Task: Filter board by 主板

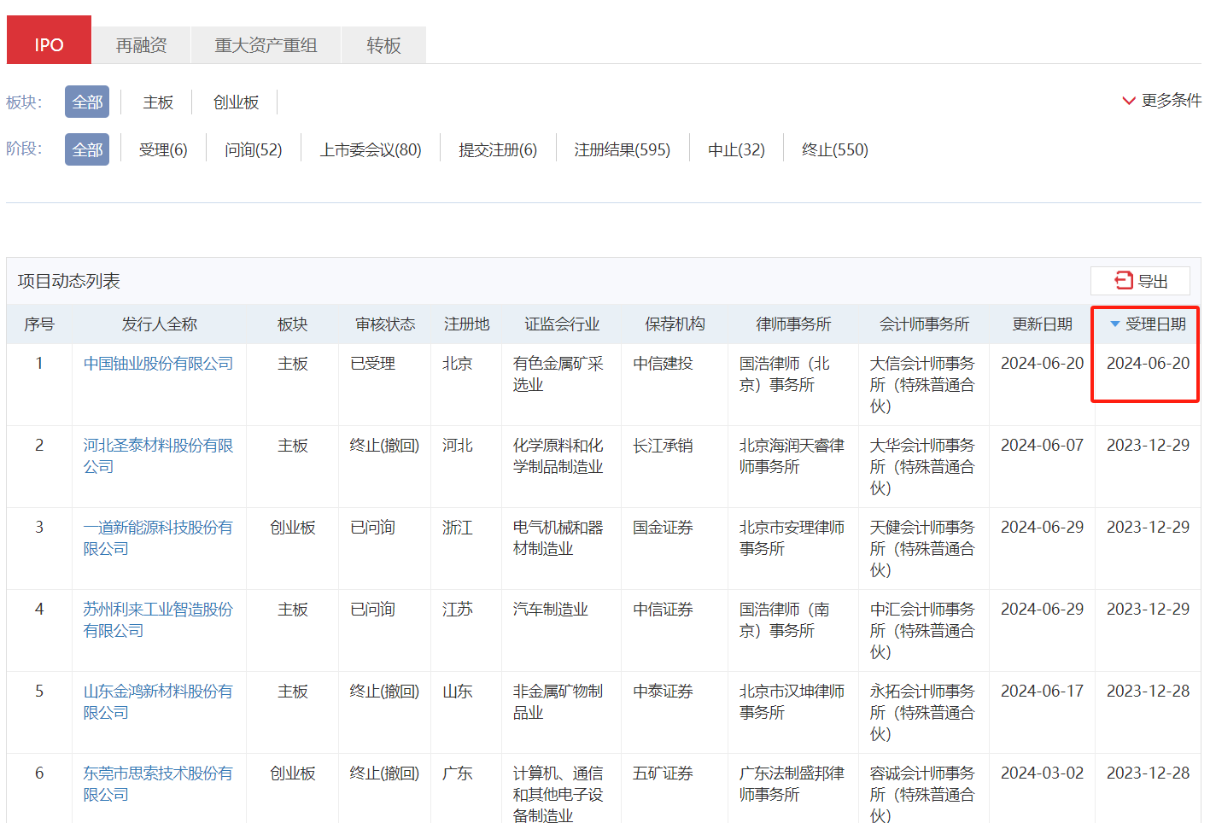Action: tap(158, 102)
